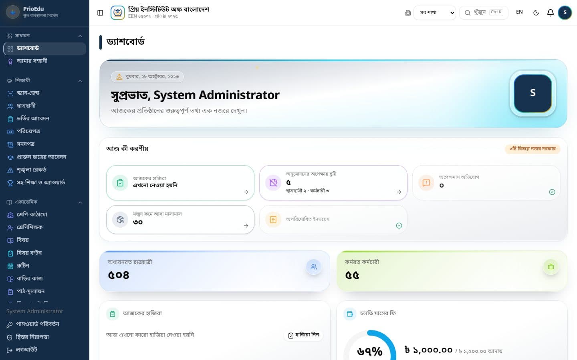Toggle the sidebar collapse icon
The height and width of the screenshot is (360, 577).
pos(100,13)
